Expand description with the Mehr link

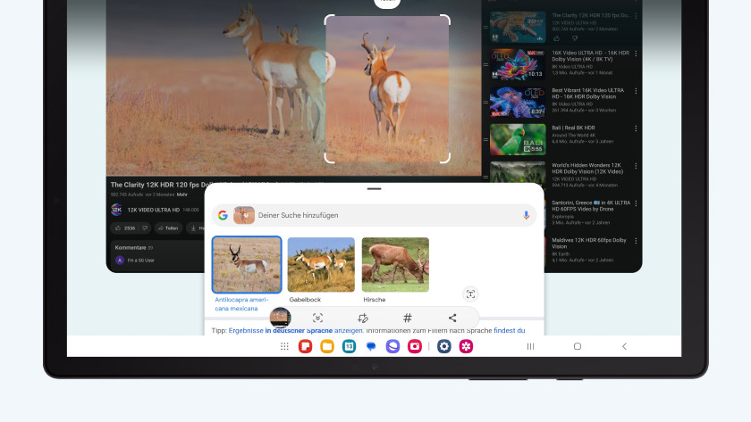[x=181, y=194]
